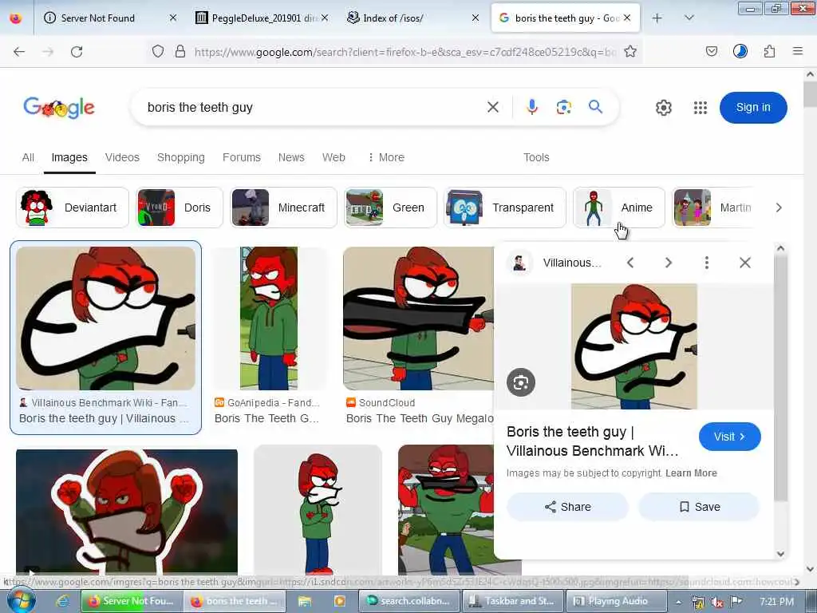
Task: Open Save to Pocket icon
Action: (x=711, y=51)
